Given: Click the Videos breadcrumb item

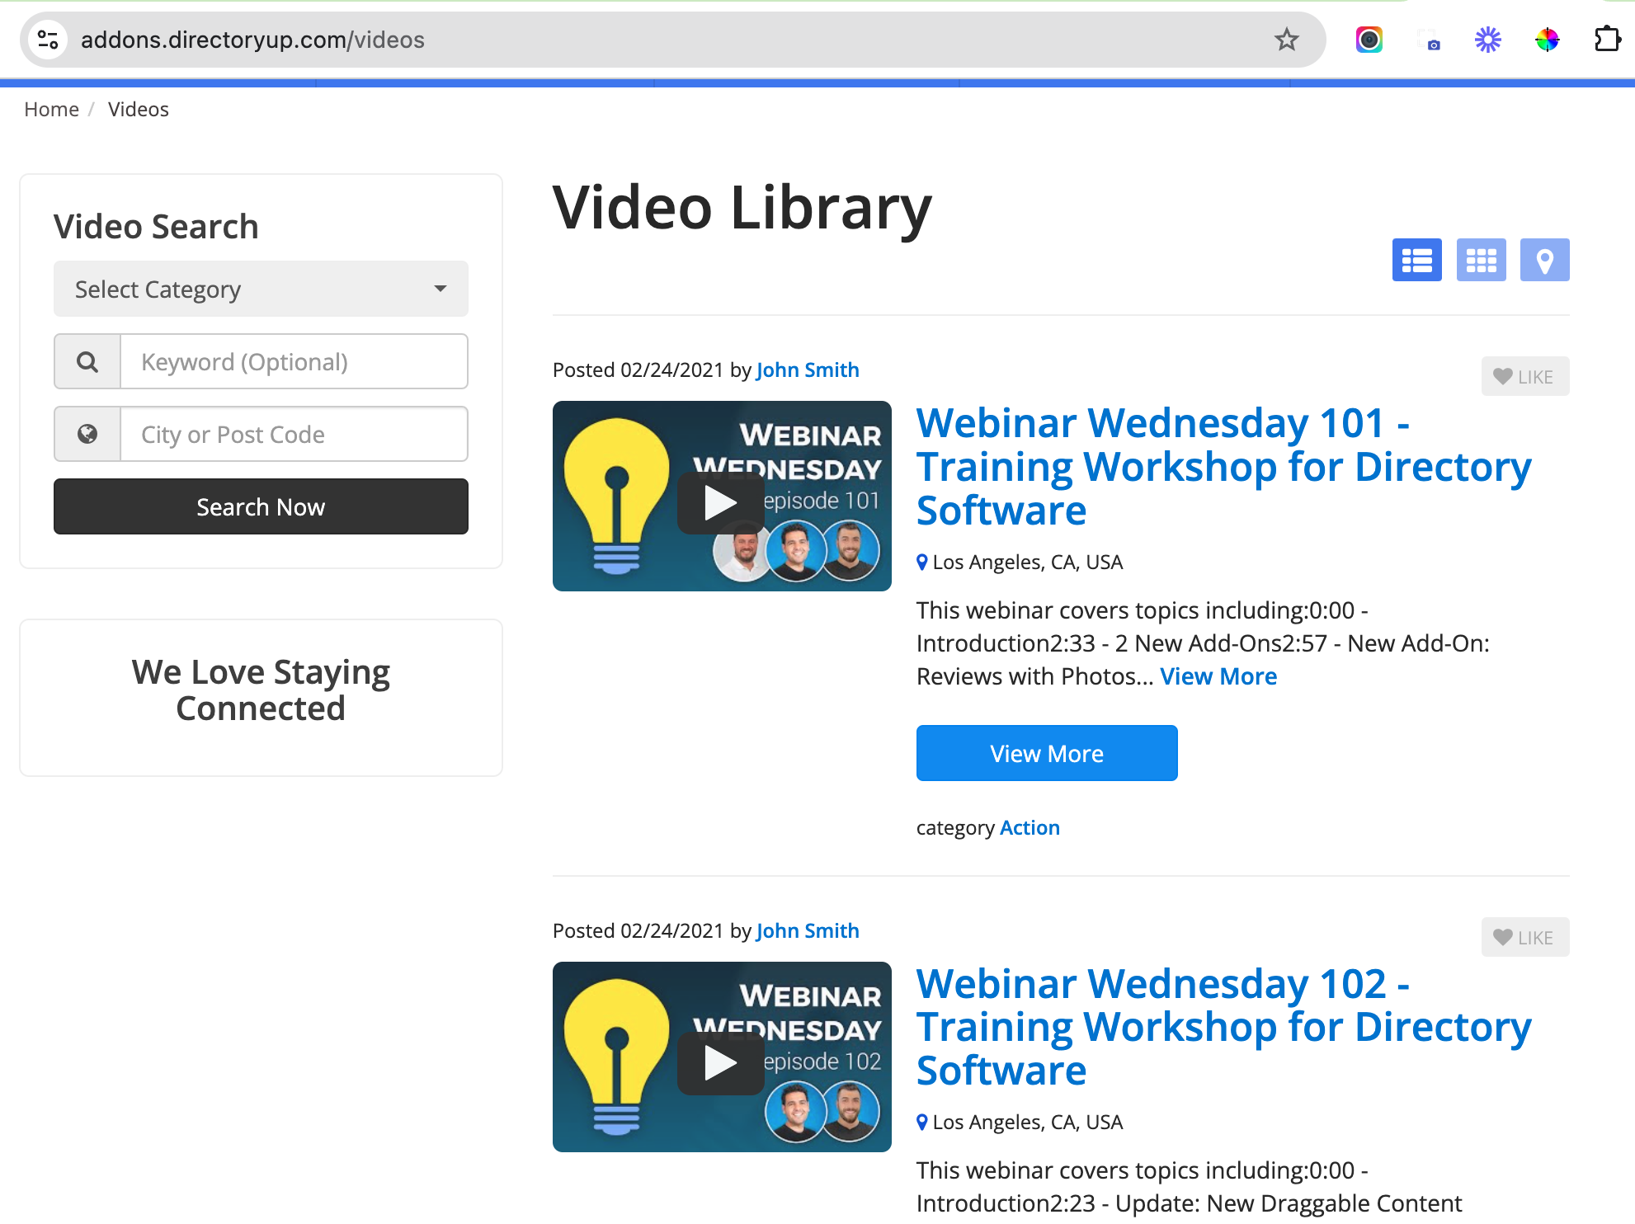Looking at the screenshot, I should coord(138,110).
